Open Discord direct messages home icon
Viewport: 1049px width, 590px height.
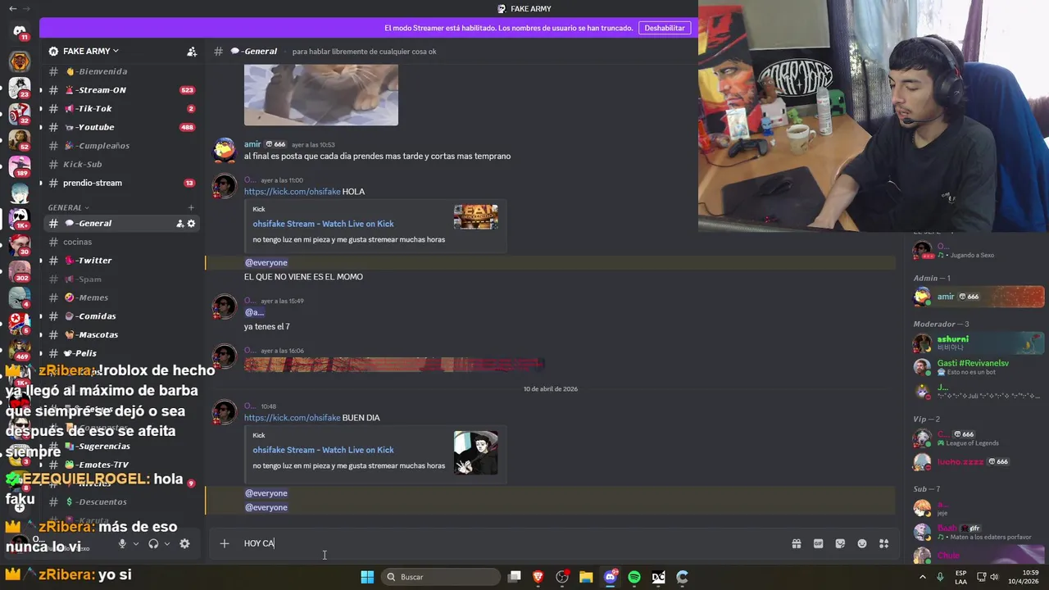(20, 31)
